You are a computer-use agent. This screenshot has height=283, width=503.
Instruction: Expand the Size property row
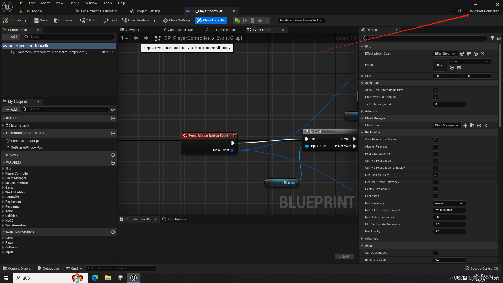tap(362, 76)
